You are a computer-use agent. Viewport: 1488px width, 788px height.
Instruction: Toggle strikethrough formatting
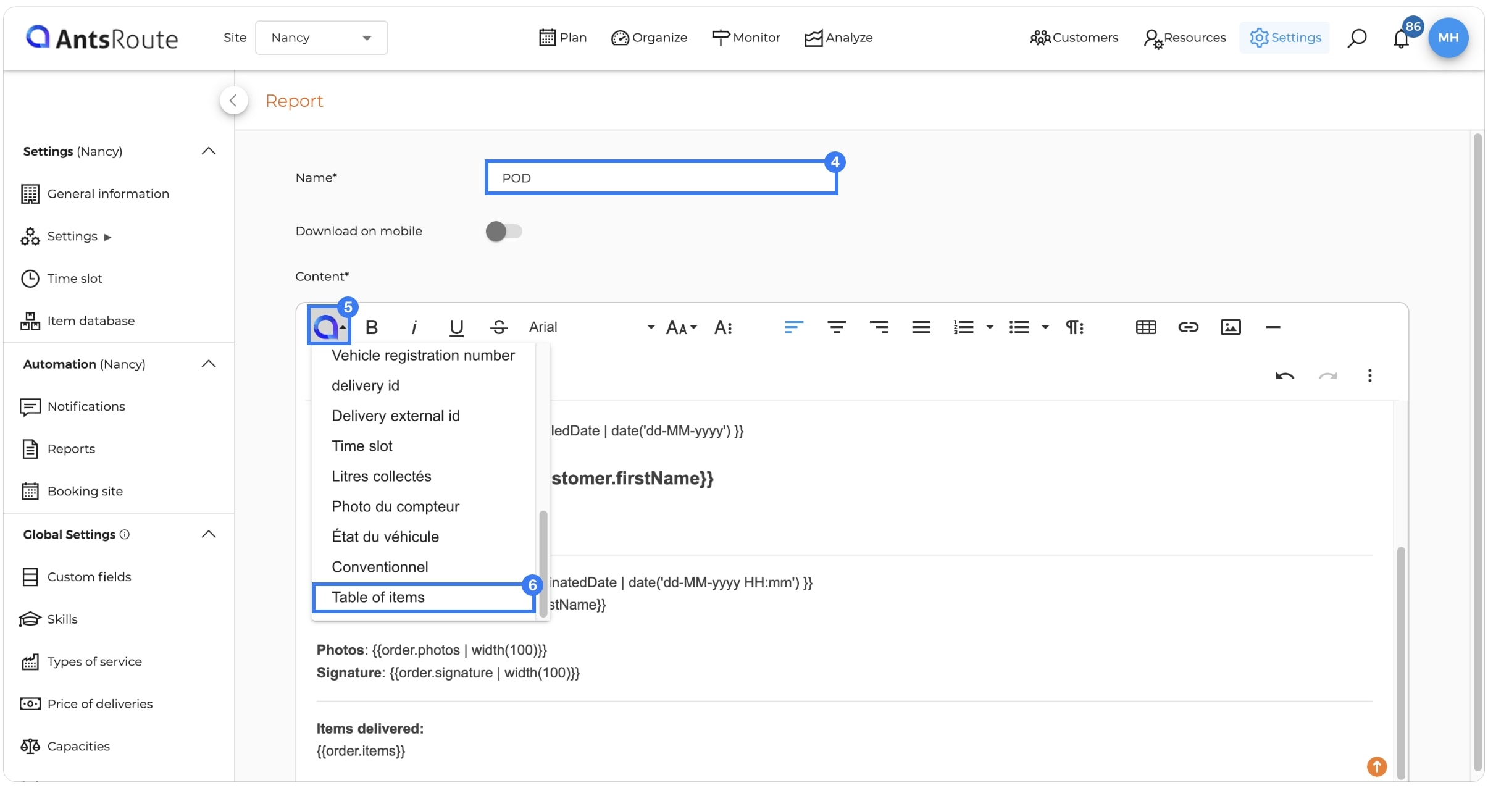point(499,327)
